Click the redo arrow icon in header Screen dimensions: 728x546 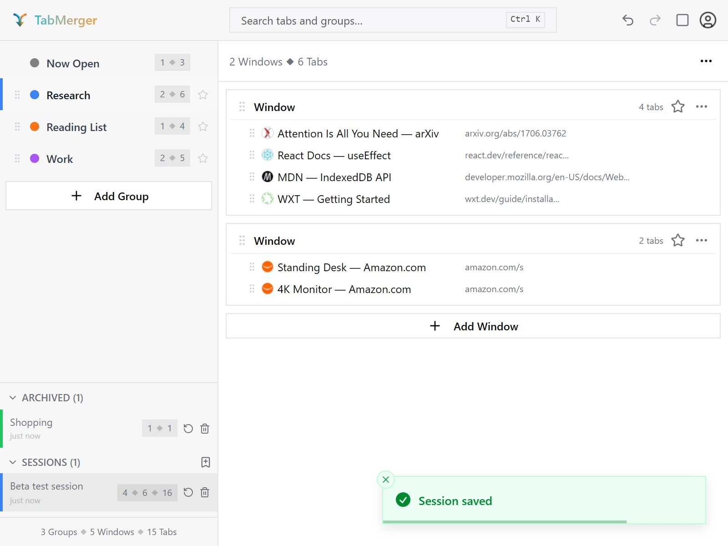click(x=655, y=20)
